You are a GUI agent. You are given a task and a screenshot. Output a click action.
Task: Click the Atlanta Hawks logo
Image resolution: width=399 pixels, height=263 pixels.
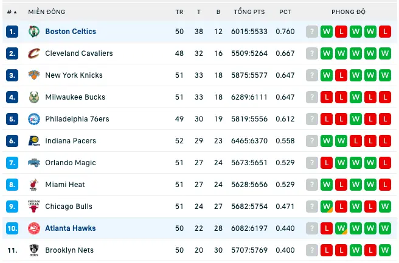pyautogui.click(x=34, y=228)
